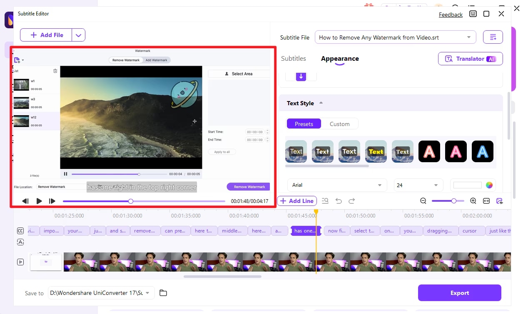Select the search subtitles icon near Add Line

[325, 200]
